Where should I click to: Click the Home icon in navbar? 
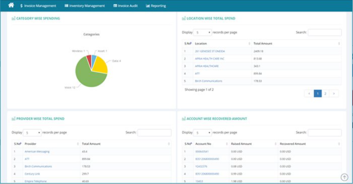pos(11,5)
